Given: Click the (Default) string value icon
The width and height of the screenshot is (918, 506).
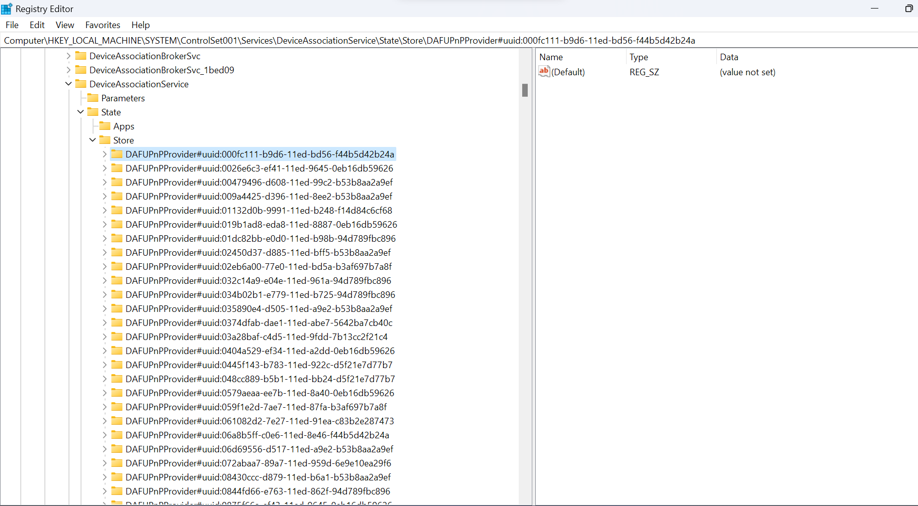Looking at the screenshot, I should coord(544,72).
